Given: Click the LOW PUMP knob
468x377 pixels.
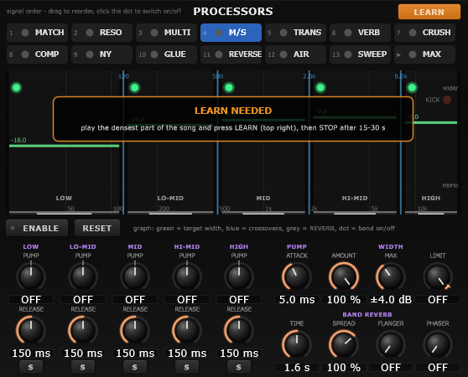Looking at the screenshot, I should [31, 276].
